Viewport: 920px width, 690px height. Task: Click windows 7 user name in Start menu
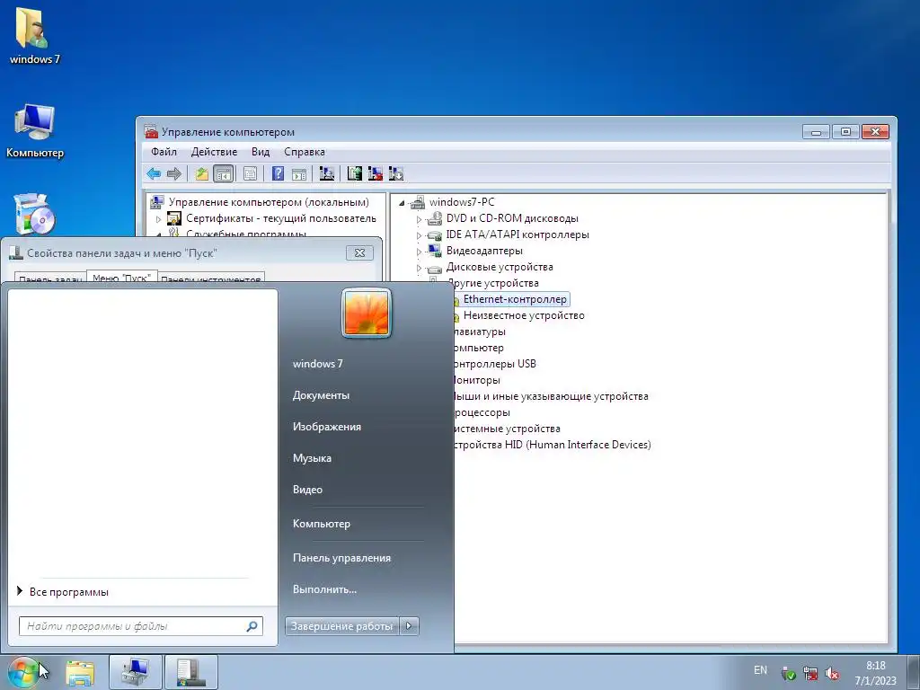[317, 364]
